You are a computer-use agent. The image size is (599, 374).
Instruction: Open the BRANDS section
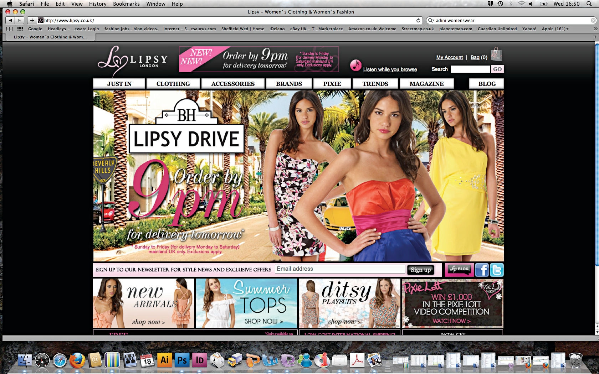(289, 84)
